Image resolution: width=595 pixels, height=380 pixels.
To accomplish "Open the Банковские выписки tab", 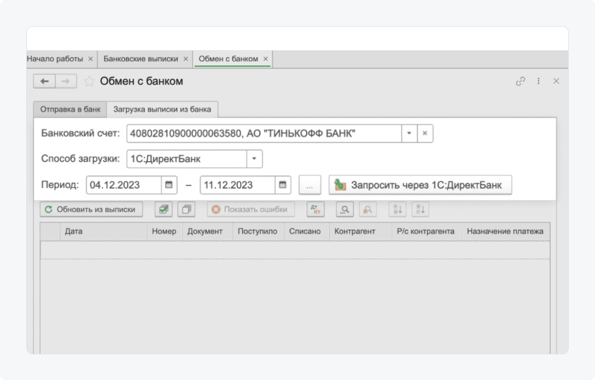I will (141, 59).
